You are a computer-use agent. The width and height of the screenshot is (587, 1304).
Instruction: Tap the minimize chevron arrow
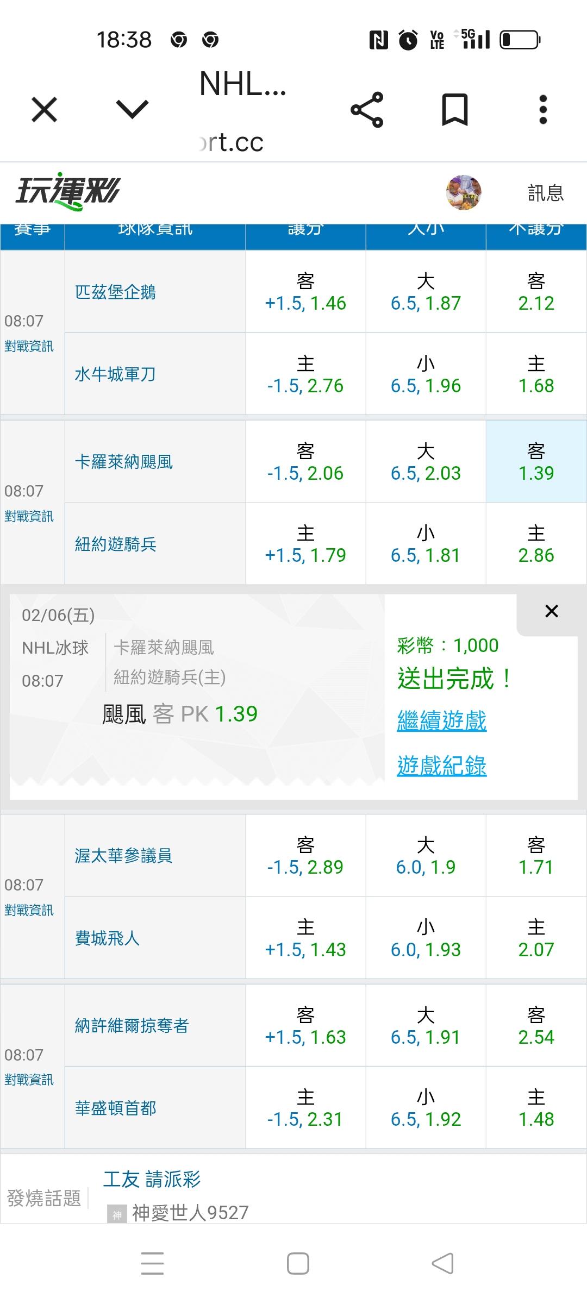pos(132,110)
